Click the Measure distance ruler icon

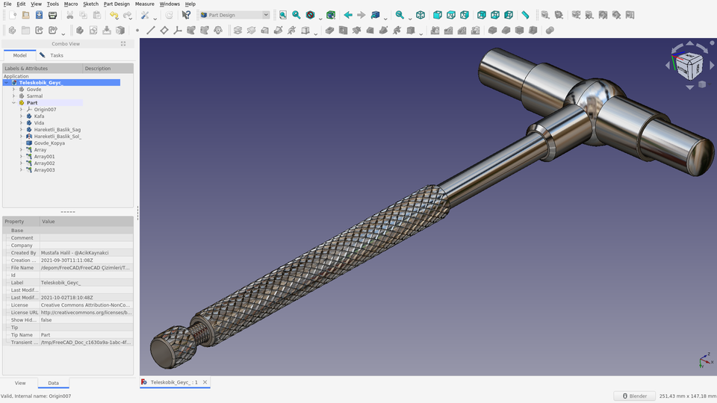(525, 15)
